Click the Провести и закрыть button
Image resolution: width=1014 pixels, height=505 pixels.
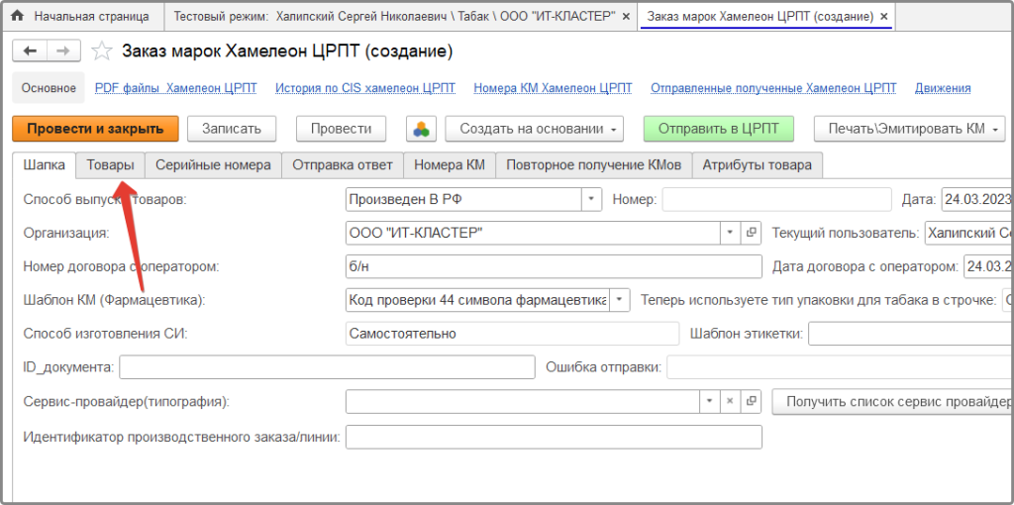click(x=95, y=129)
